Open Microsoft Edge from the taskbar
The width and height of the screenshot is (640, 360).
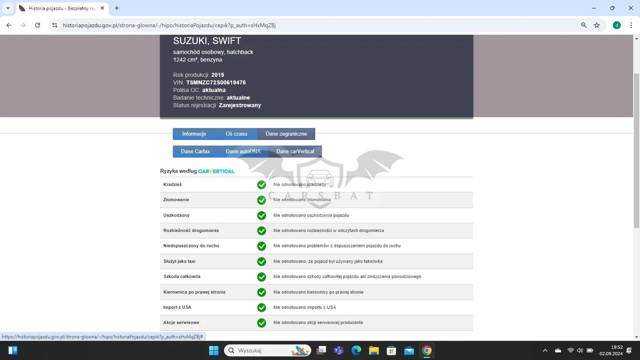pyautogui.click(x=356, y=350)
